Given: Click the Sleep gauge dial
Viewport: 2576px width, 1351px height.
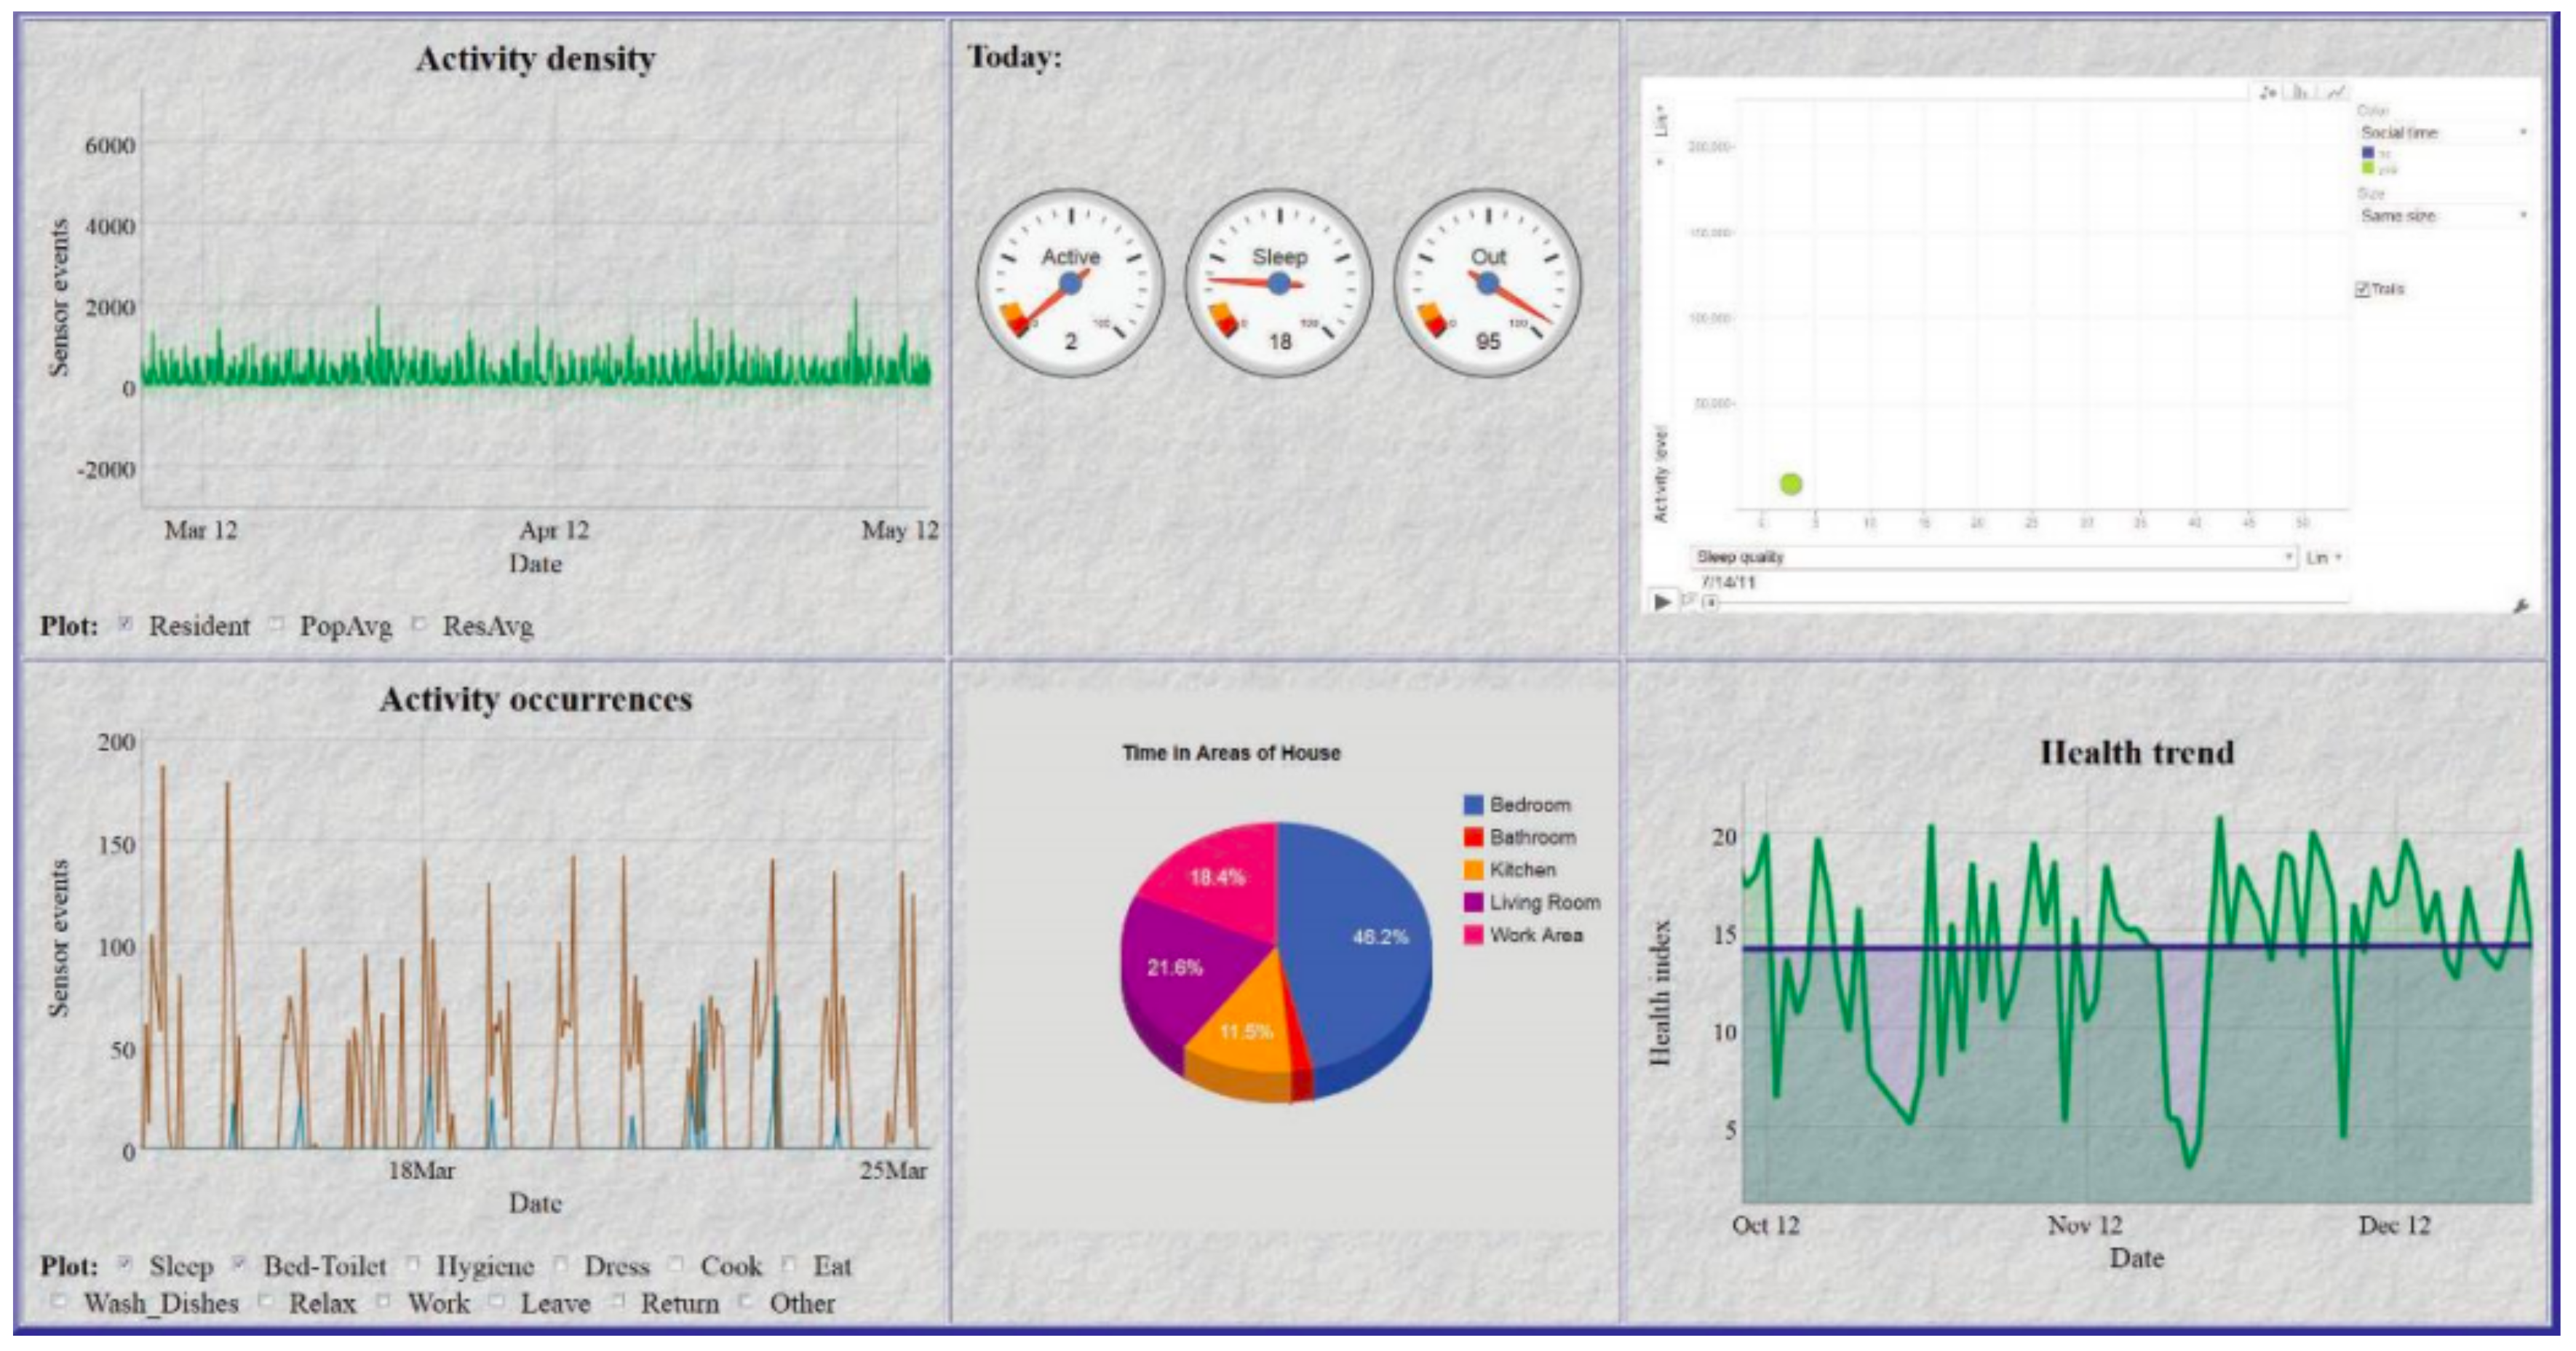Looking at the screenshot, I should [x=1279, y=283].
